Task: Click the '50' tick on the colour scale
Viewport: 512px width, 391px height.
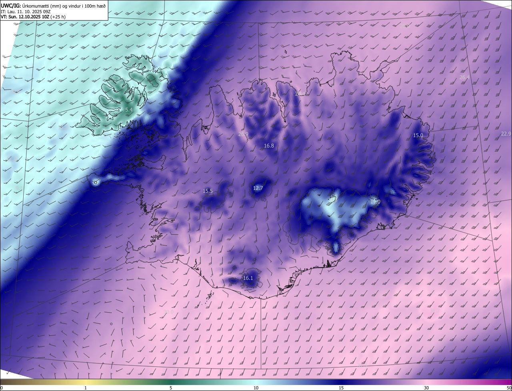Action: tap(509, 388)
